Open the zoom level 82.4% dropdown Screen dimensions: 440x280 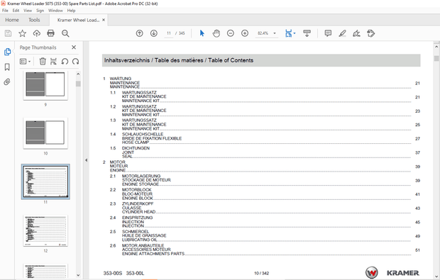coord(275,33)
